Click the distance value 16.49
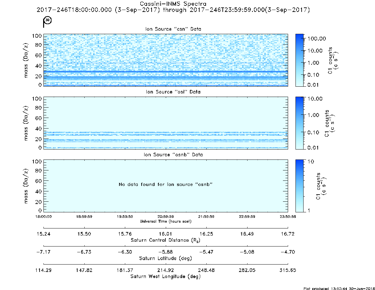Viewport: 375px width, 290px height. (247, 234)
